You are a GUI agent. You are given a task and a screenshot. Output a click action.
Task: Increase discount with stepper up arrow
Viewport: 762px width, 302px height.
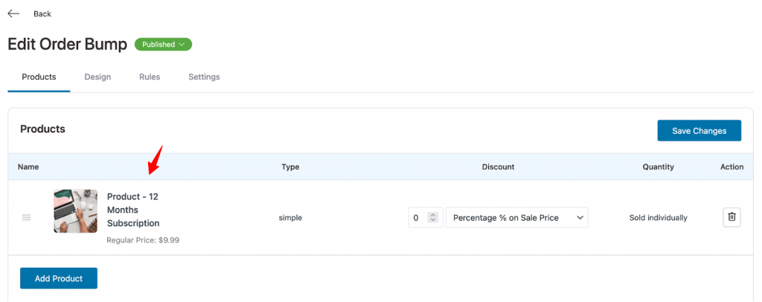coord(432,215)
